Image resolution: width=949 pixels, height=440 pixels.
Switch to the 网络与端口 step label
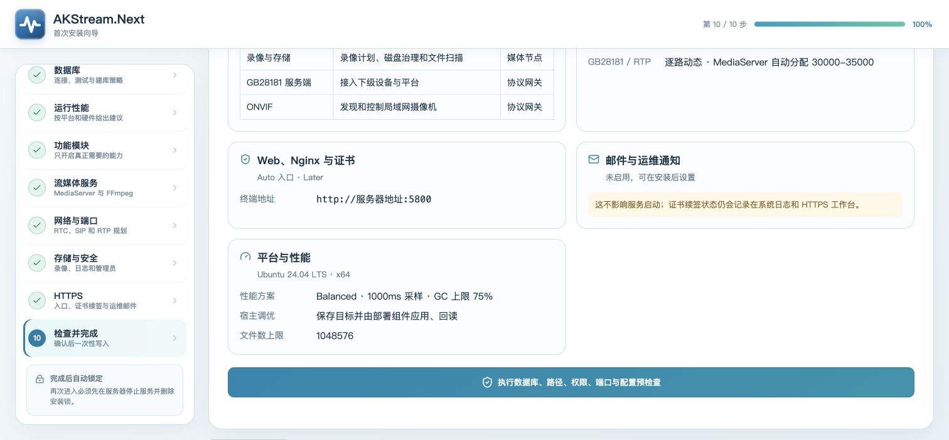[x=76, y=221]
